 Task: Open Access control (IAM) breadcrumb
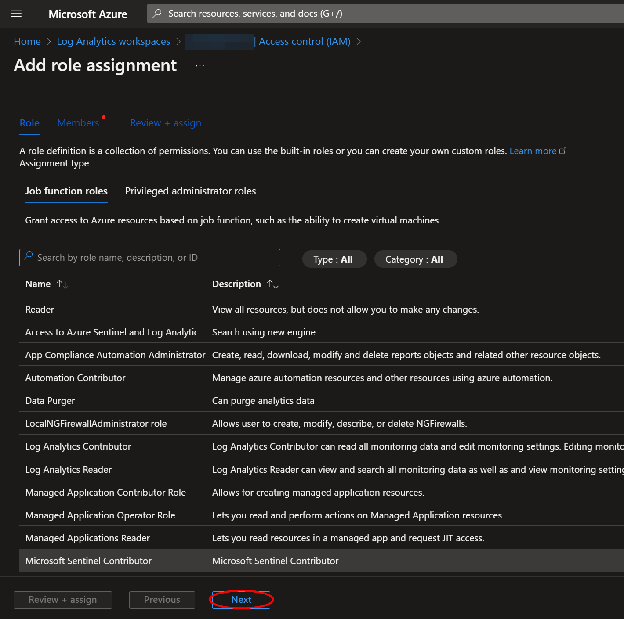(x=305, y=41)
